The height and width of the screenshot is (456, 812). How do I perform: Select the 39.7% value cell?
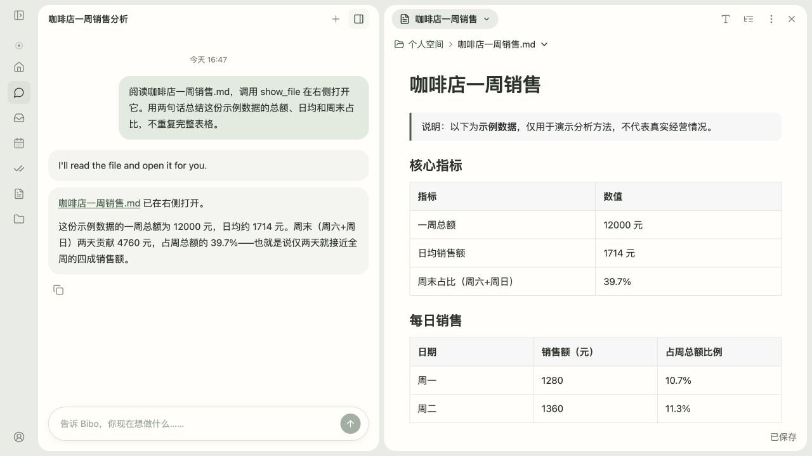pos(688,281)
